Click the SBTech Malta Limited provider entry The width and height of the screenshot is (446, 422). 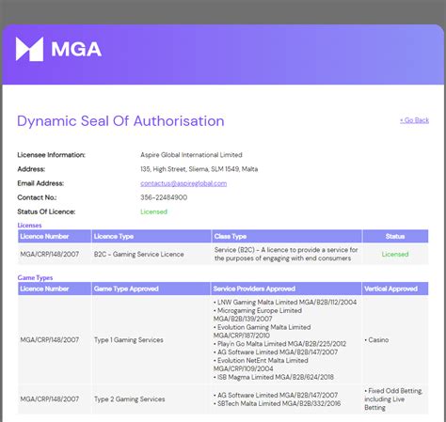[277, 403]
